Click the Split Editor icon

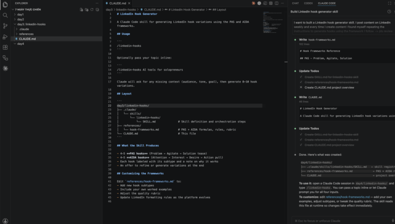[x=276, y=3]
